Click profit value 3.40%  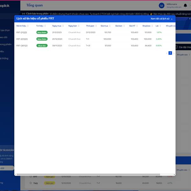(159, 39)
